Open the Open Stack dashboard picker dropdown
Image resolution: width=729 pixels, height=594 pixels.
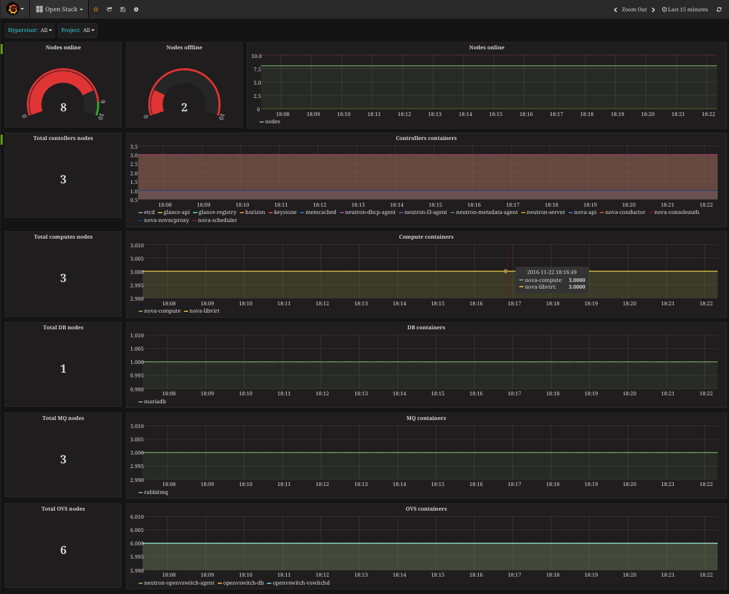click(x=60, y=9)
